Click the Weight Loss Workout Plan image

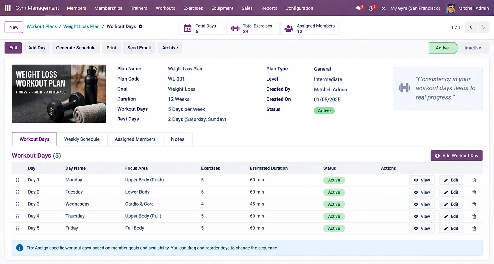click(59, 94)
